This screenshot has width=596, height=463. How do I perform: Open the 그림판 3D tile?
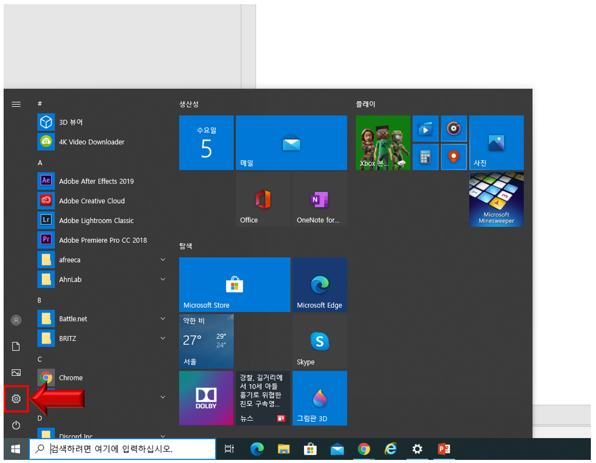(x=320, y=398)
